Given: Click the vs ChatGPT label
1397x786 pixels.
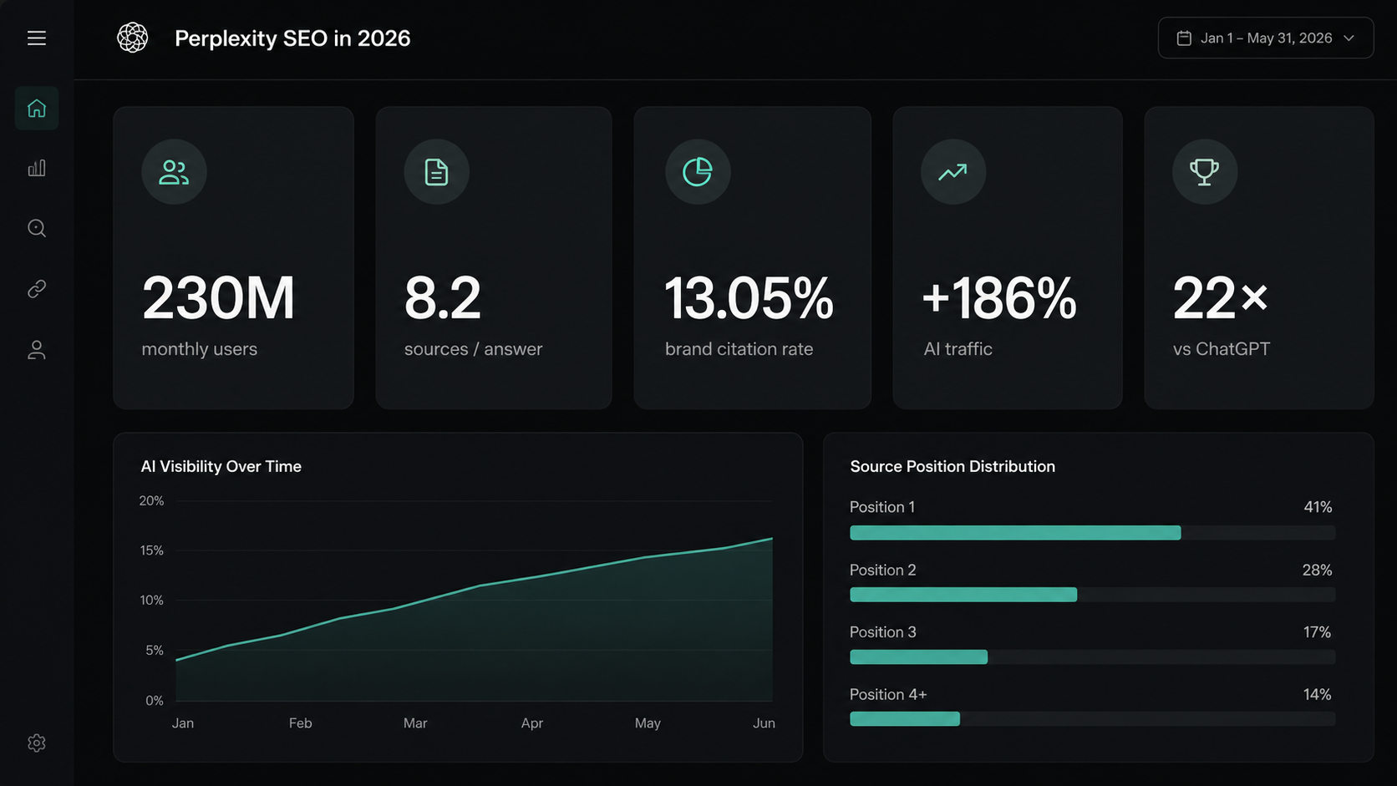Looking at the screenshot, I should pyautogui.click(x=1221, y=349).
